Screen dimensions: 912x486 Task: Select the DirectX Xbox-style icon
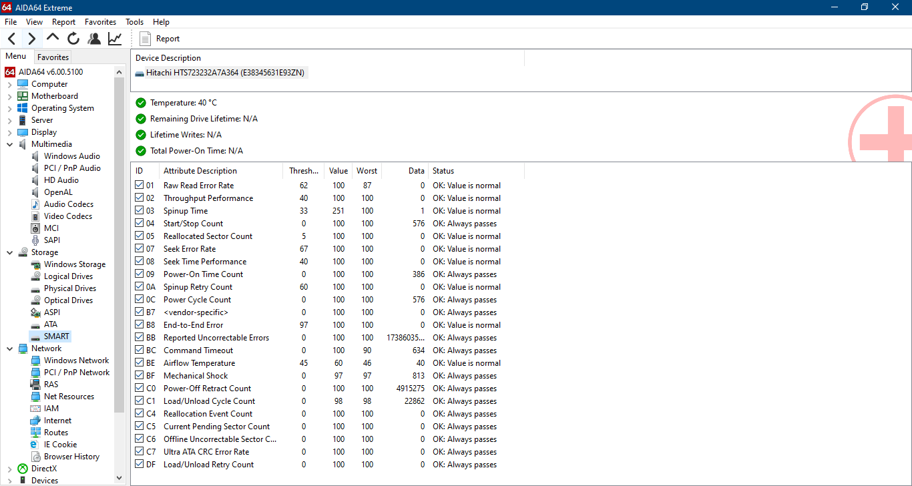pos(23,469)
